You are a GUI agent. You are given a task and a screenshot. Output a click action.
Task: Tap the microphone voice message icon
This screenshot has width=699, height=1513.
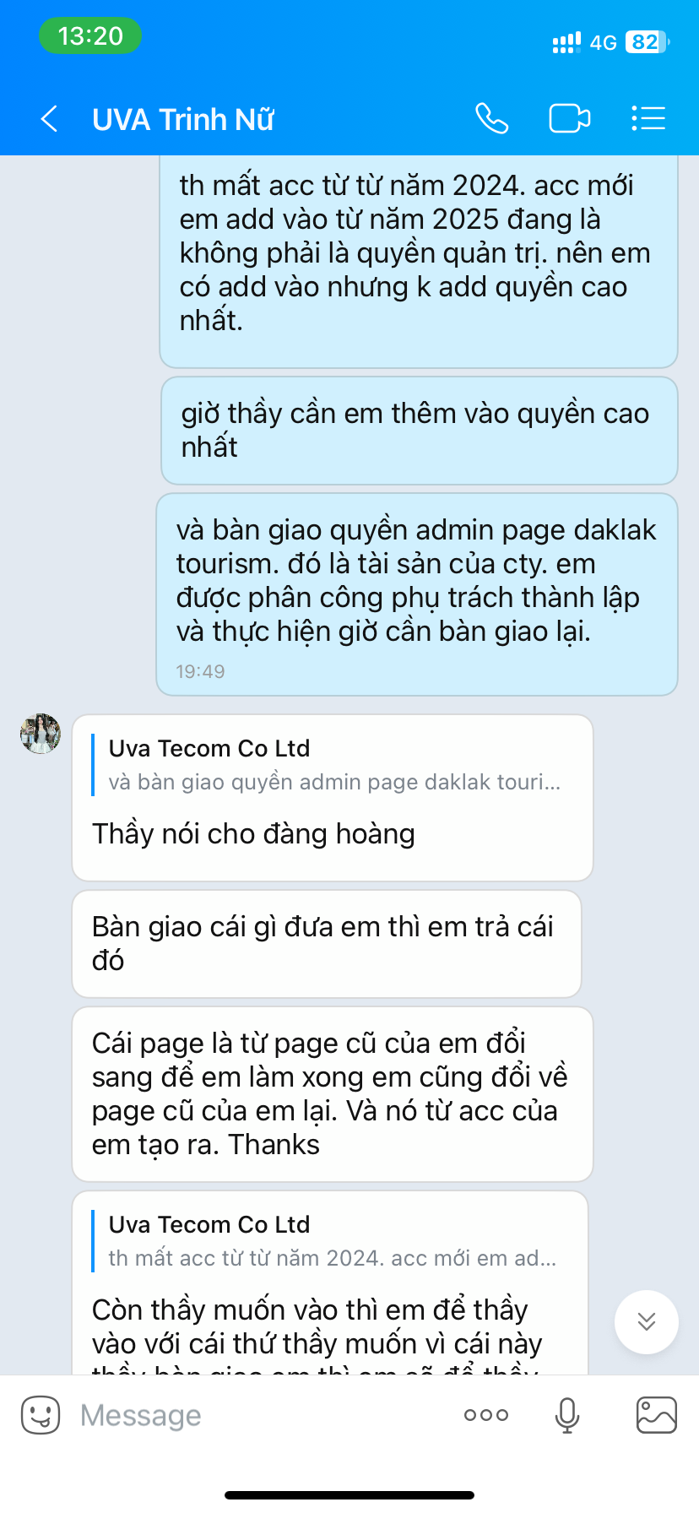click(x=567, y=1415)
